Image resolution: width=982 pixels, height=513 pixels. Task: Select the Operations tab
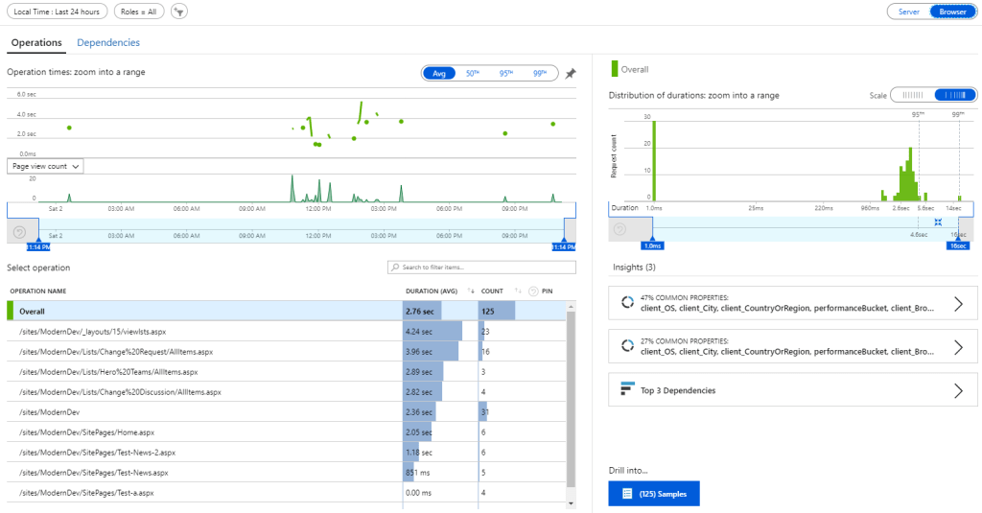click(36, 43)
